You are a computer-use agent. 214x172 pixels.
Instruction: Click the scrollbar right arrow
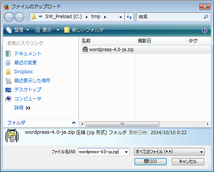208,124
